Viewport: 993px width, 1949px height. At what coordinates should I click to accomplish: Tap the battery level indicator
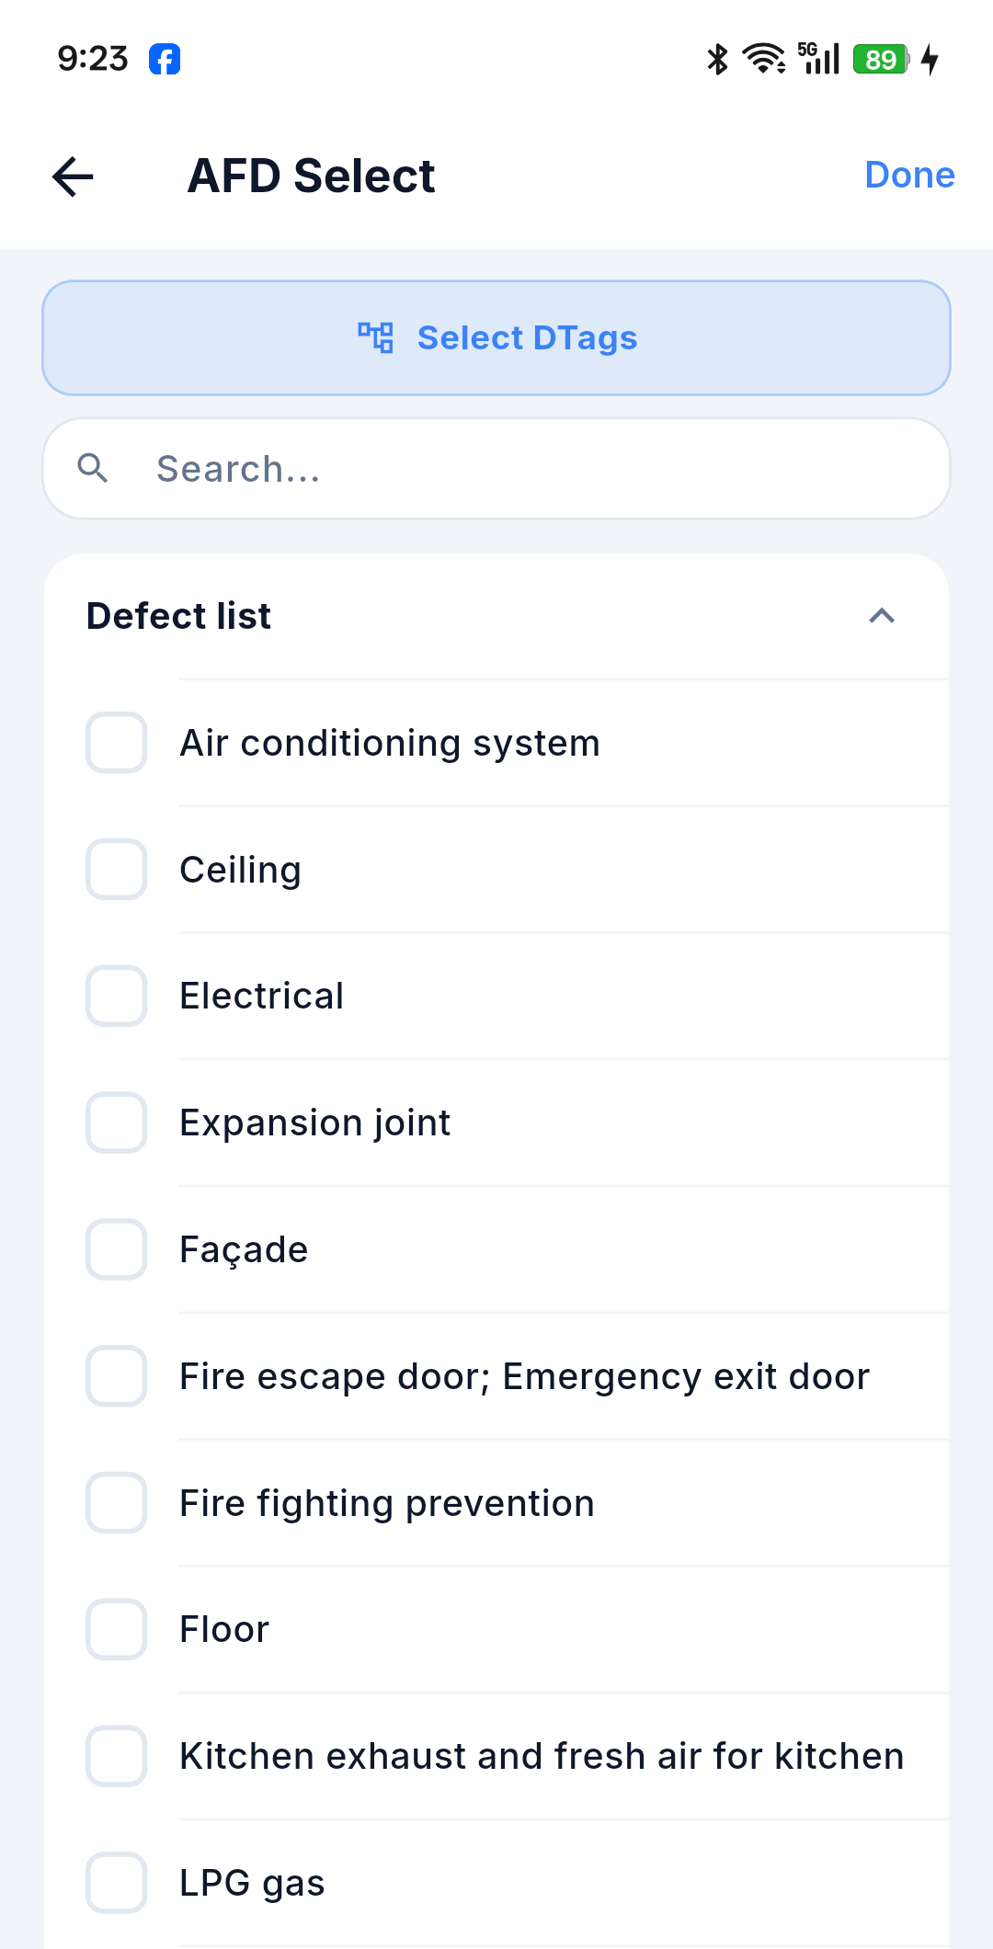tap(881, 59)
